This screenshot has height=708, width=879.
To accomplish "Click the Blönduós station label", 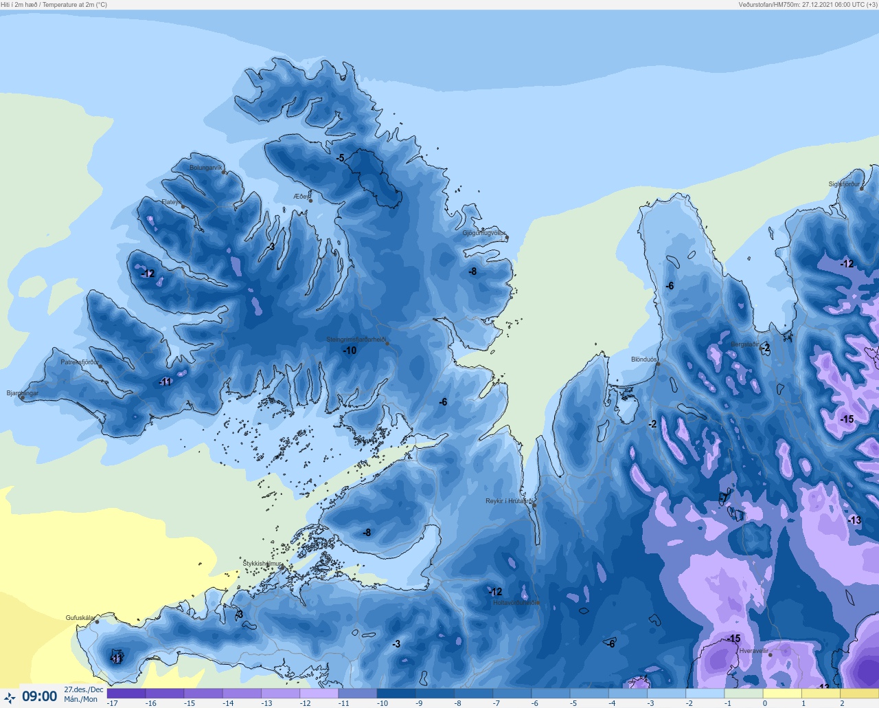I will tap(644, 359).
